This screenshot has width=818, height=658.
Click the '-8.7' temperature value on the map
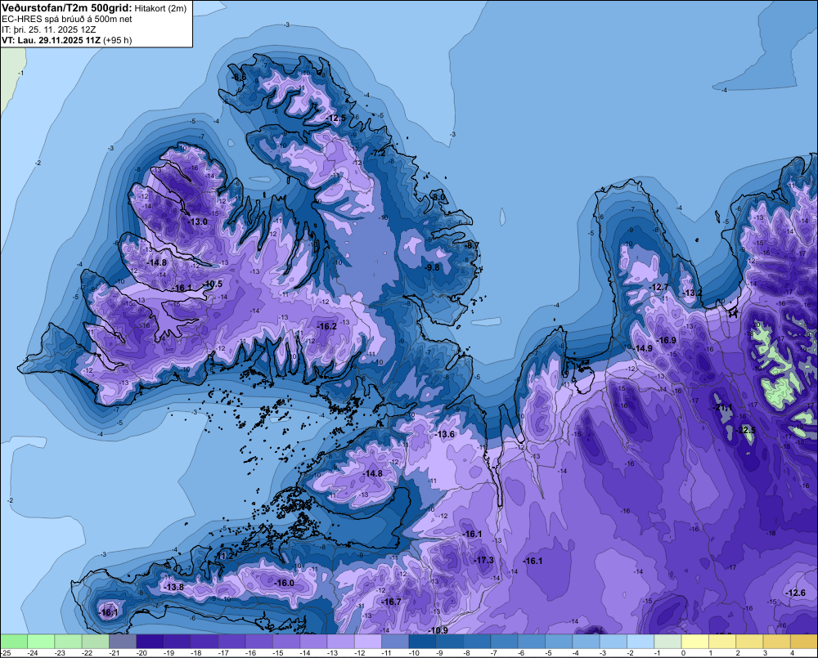click(x=472, y=245)
